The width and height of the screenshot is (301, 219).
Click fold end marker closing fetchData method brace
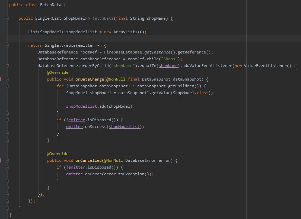(7, 208)
